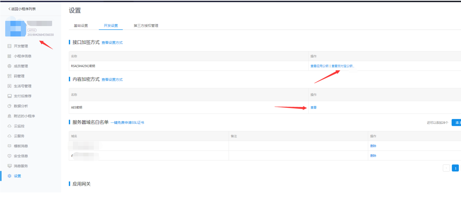The width and height of the screenshot is (461, 211).
Task: Select 设置 menu entry
Action: coord(17,176)
